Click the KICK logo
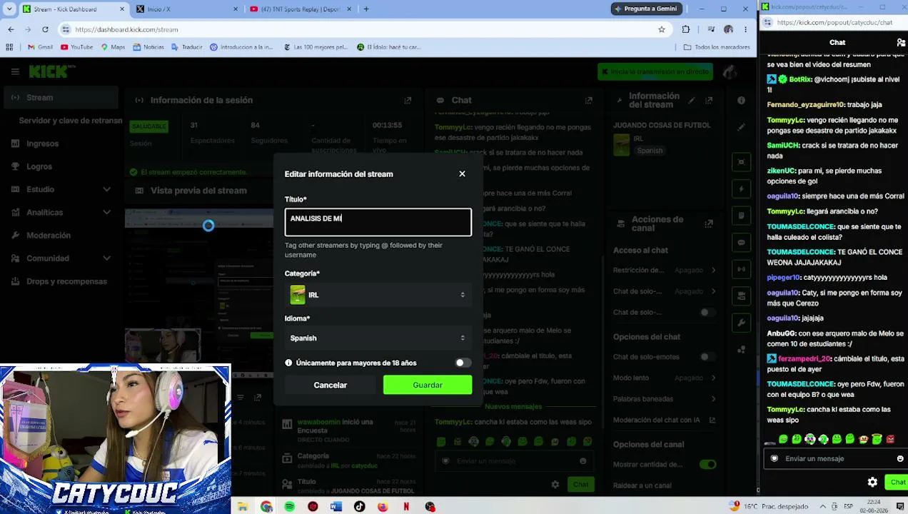Screen dimensions: 908x514 (52, 71)
